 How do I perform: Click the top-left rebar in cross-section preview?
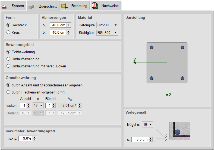point(152,47)
